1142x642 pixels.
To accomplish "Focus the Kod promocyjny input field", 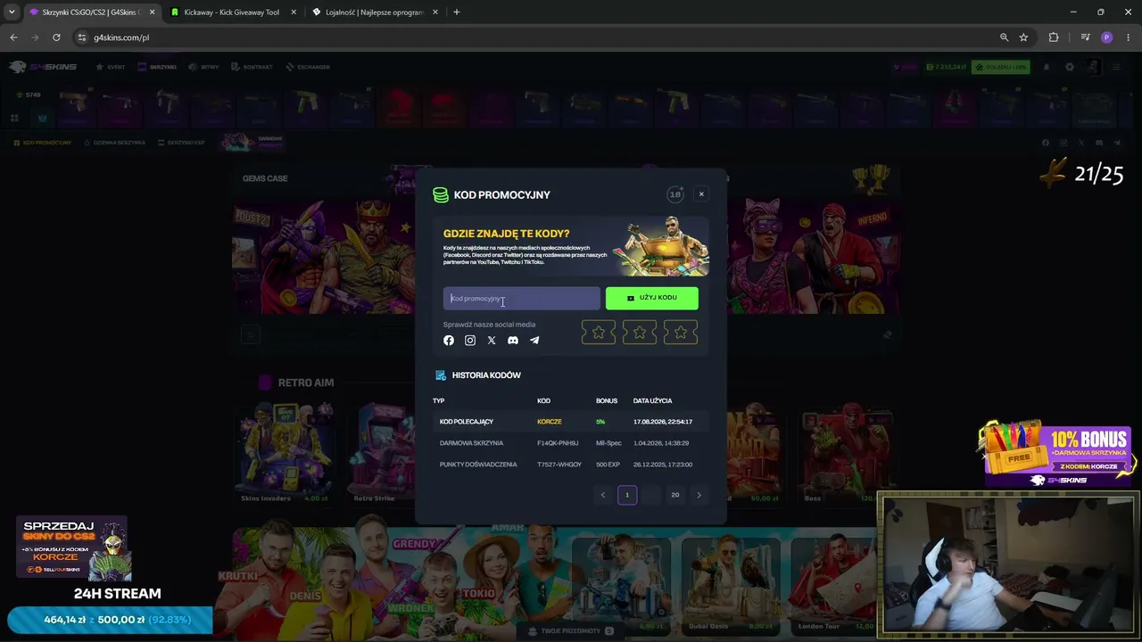I will [522, 299].
